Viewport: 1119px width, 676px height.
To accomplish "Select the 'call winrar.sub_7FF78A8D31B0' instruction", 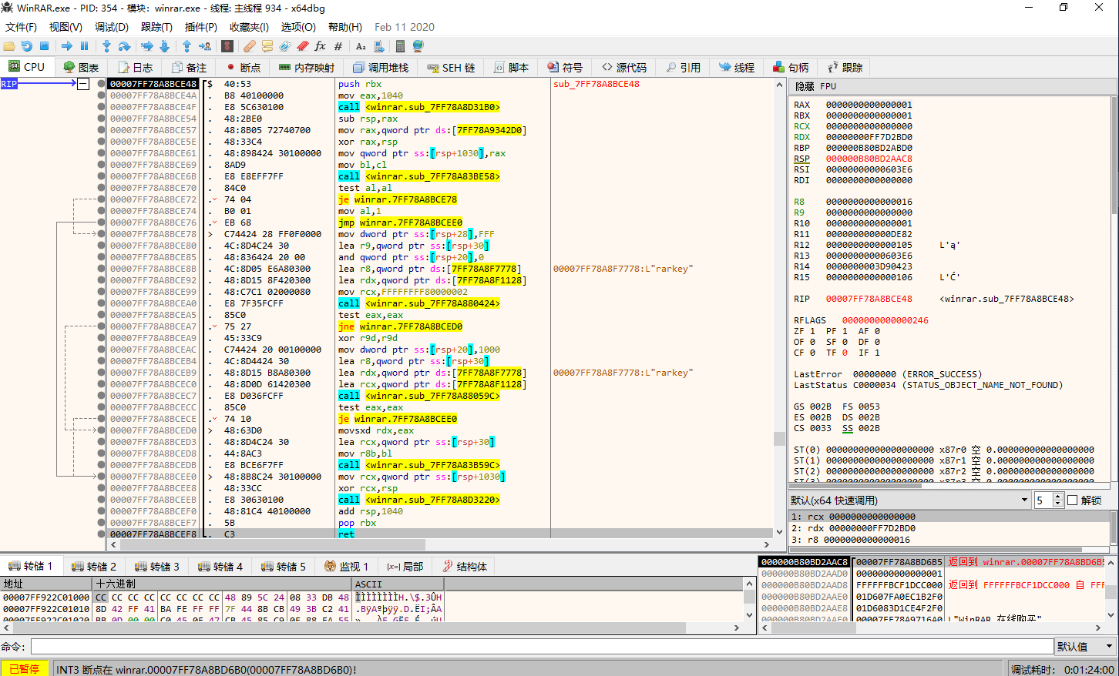I will click(x=419, y=107).
